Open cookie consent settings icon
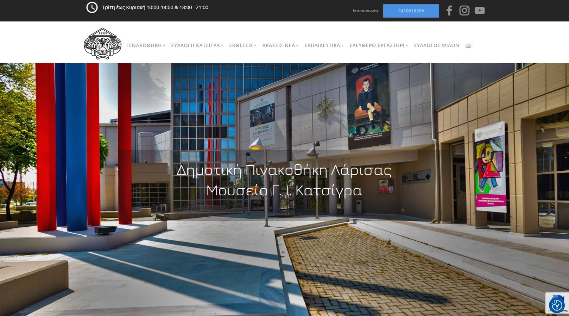The image size is (569, 316). click(557, 305)
